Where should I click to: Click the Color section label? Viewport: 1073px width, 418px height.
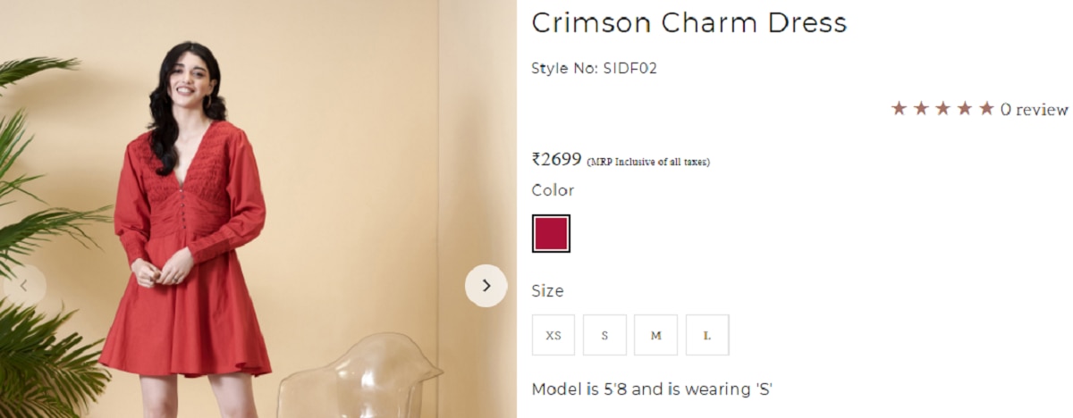[x=553, y=190]
